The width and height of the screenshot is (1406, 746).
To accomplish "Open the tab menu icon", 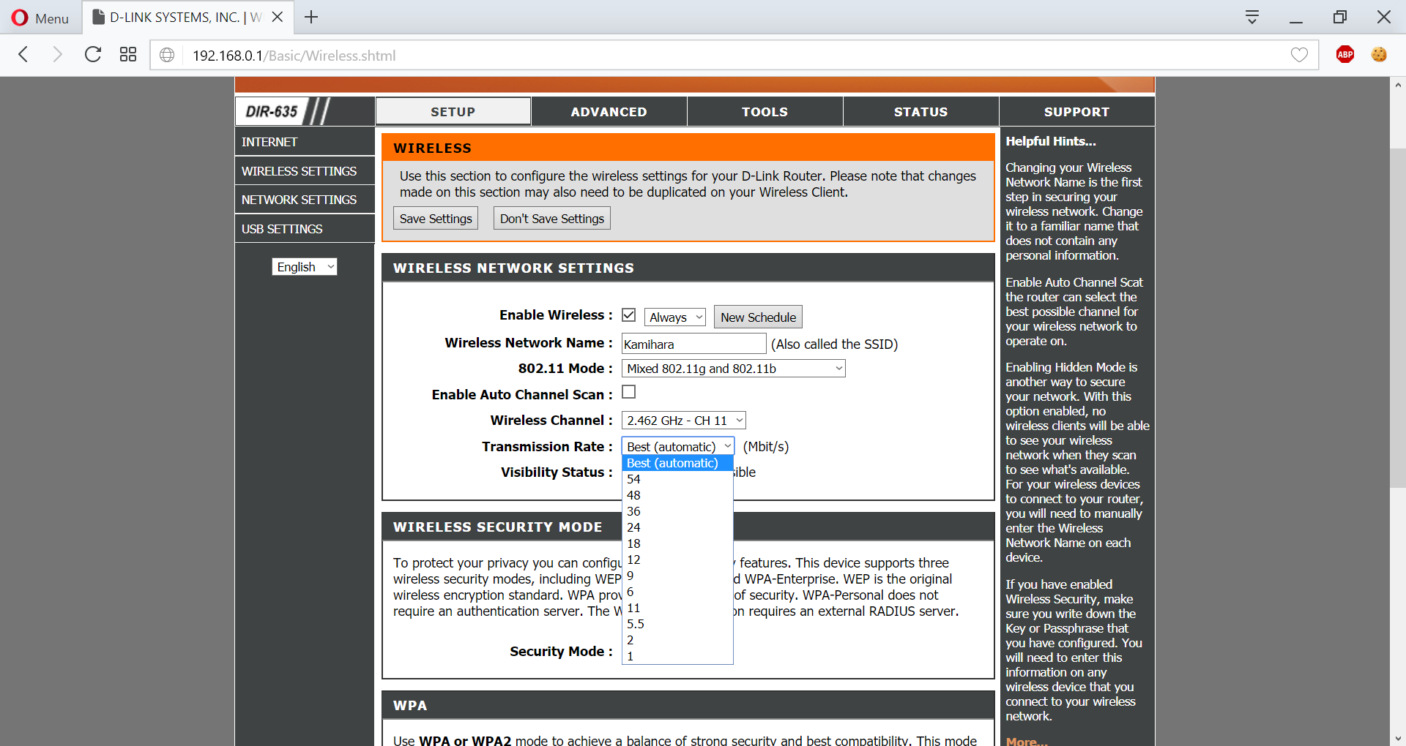I will (1252, 18).
